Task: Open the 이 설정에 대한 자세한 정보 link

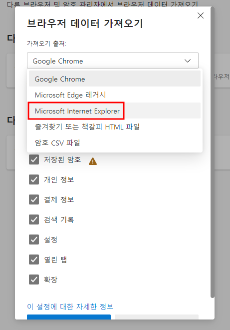Action: click(70, 306)
